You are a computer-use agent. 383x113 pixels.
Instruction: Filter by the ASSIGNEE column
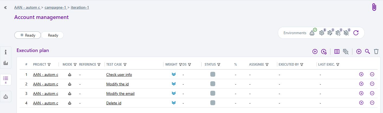pyautogui.click(x=267, y=64)
